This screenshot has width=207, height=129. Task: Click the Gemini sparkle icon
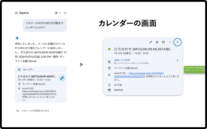[17, 38]
